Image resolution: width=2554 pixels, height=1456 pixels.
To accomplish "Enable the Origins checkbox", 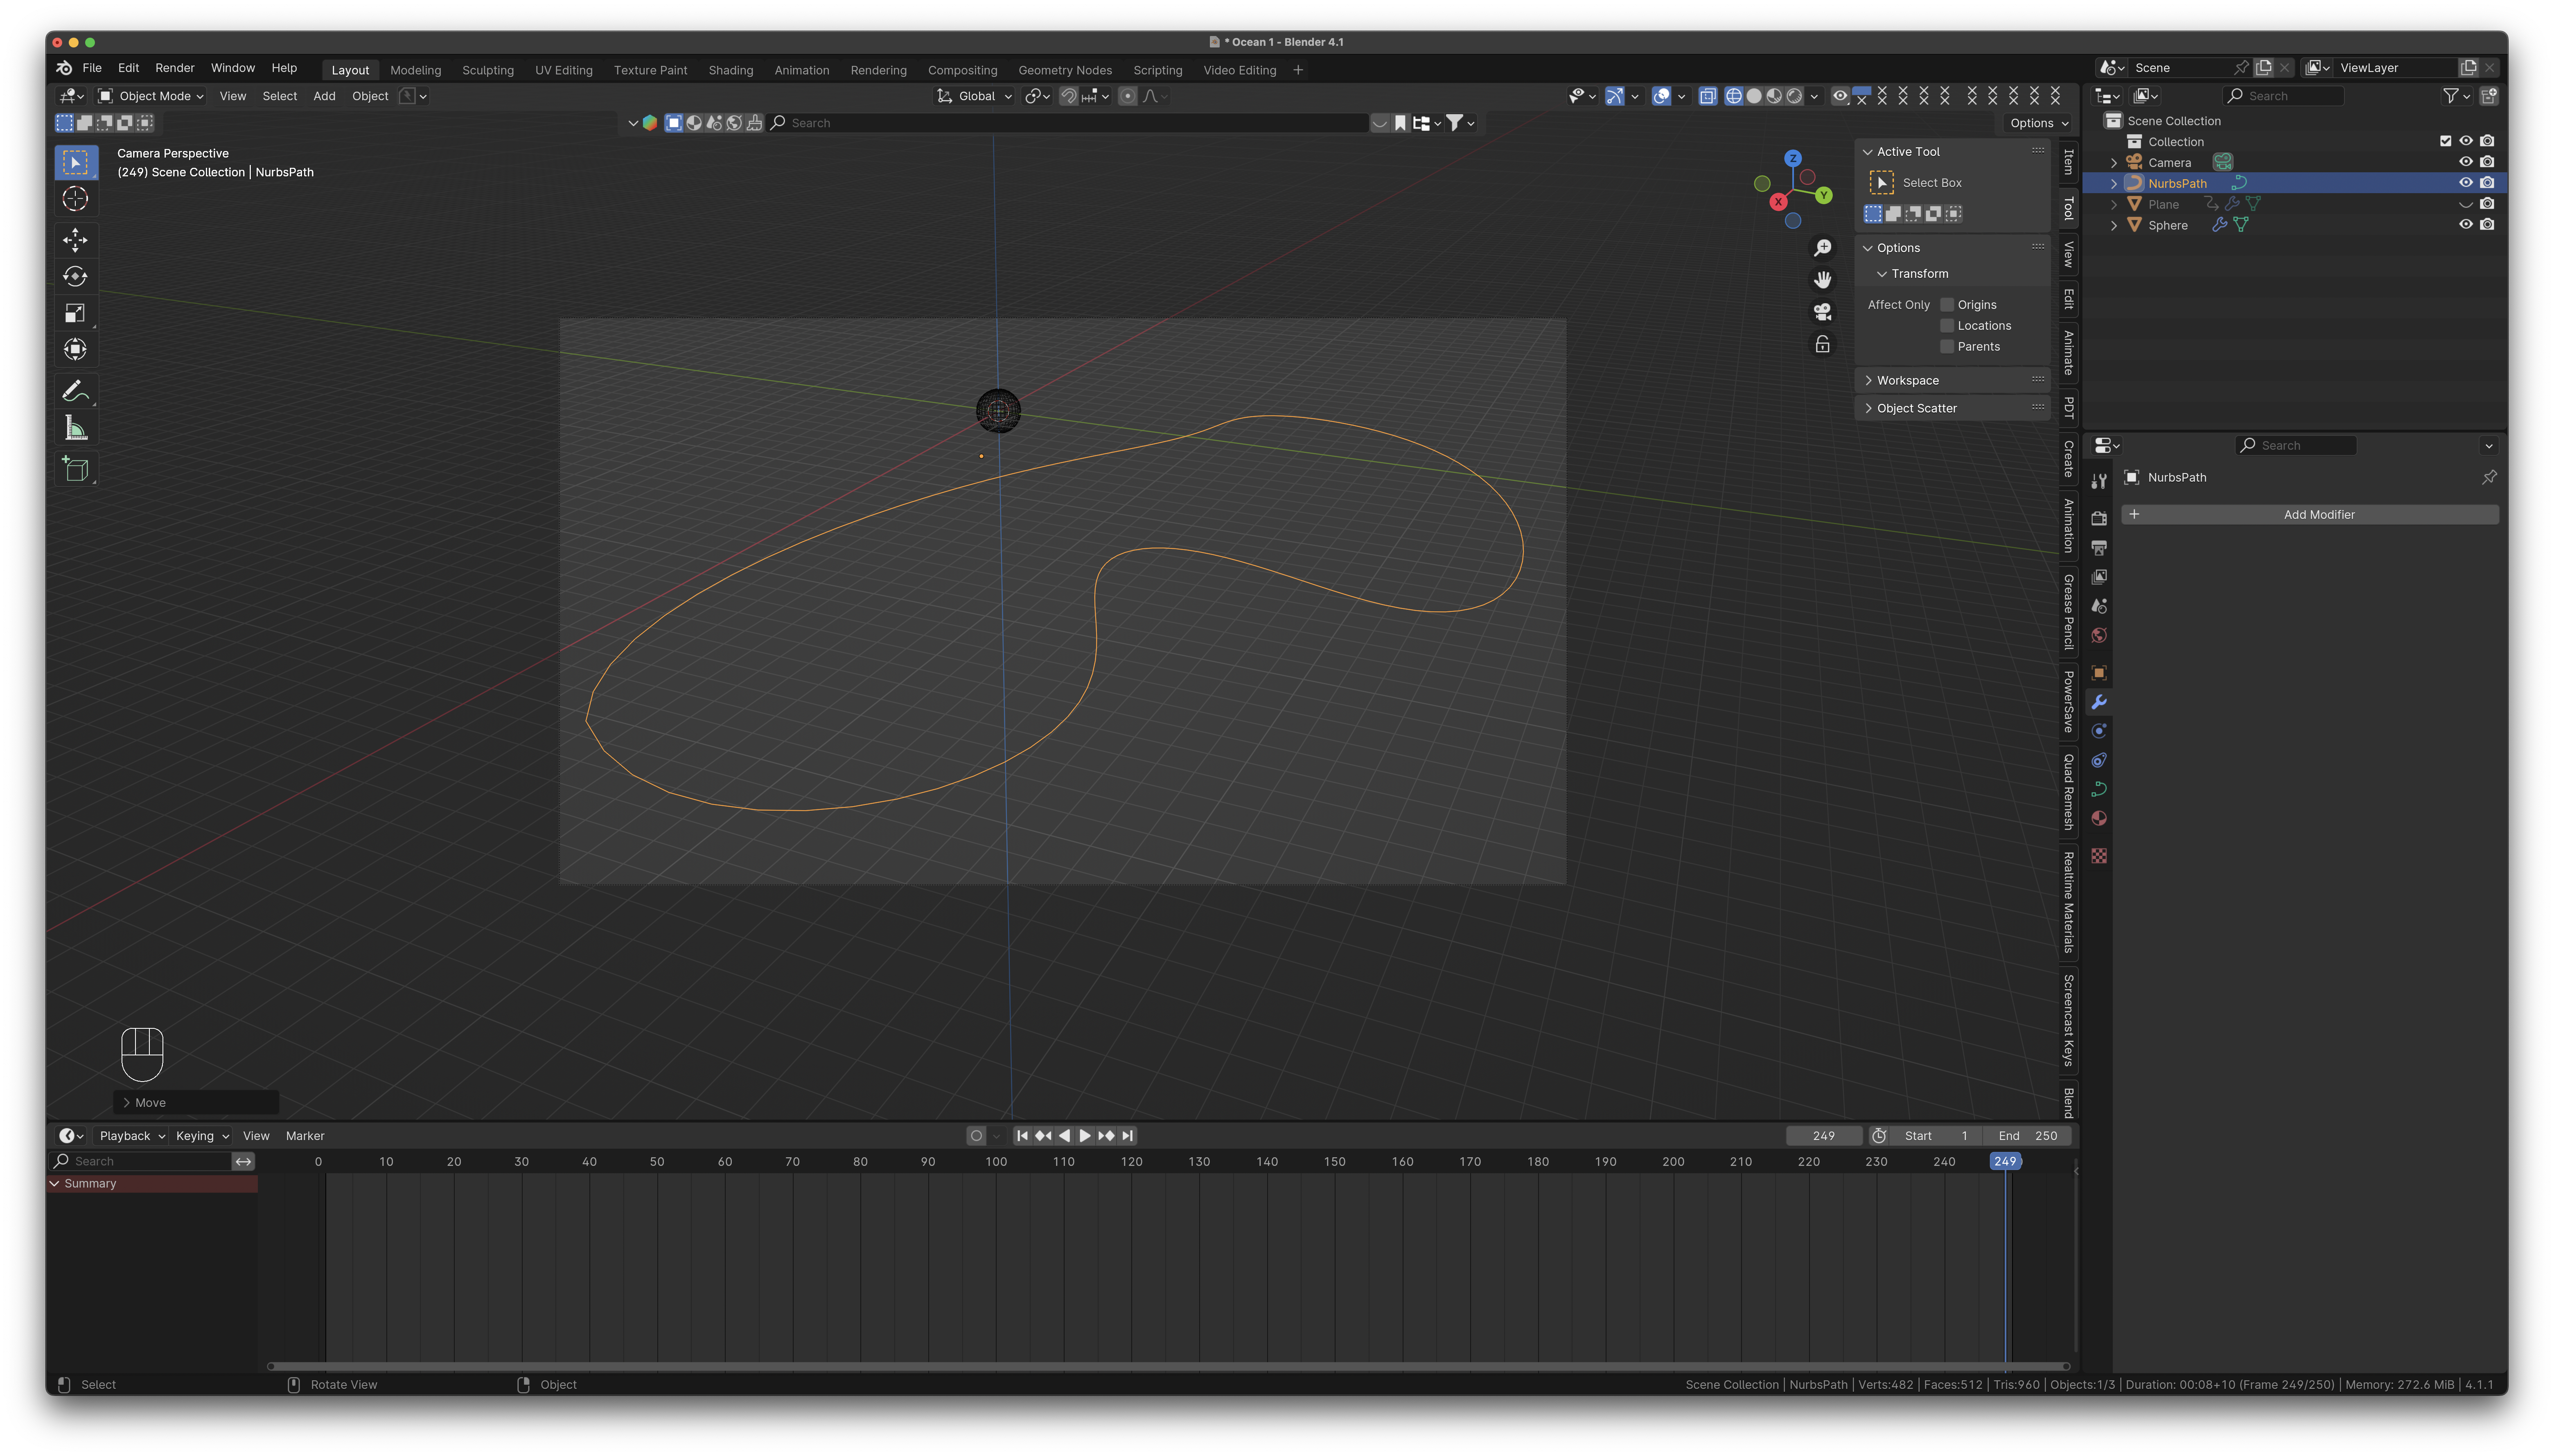I will (1947, 305).
